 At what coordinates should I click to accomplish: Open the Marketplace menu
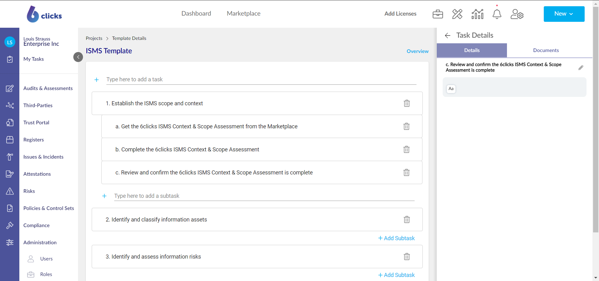coord(244,13)
